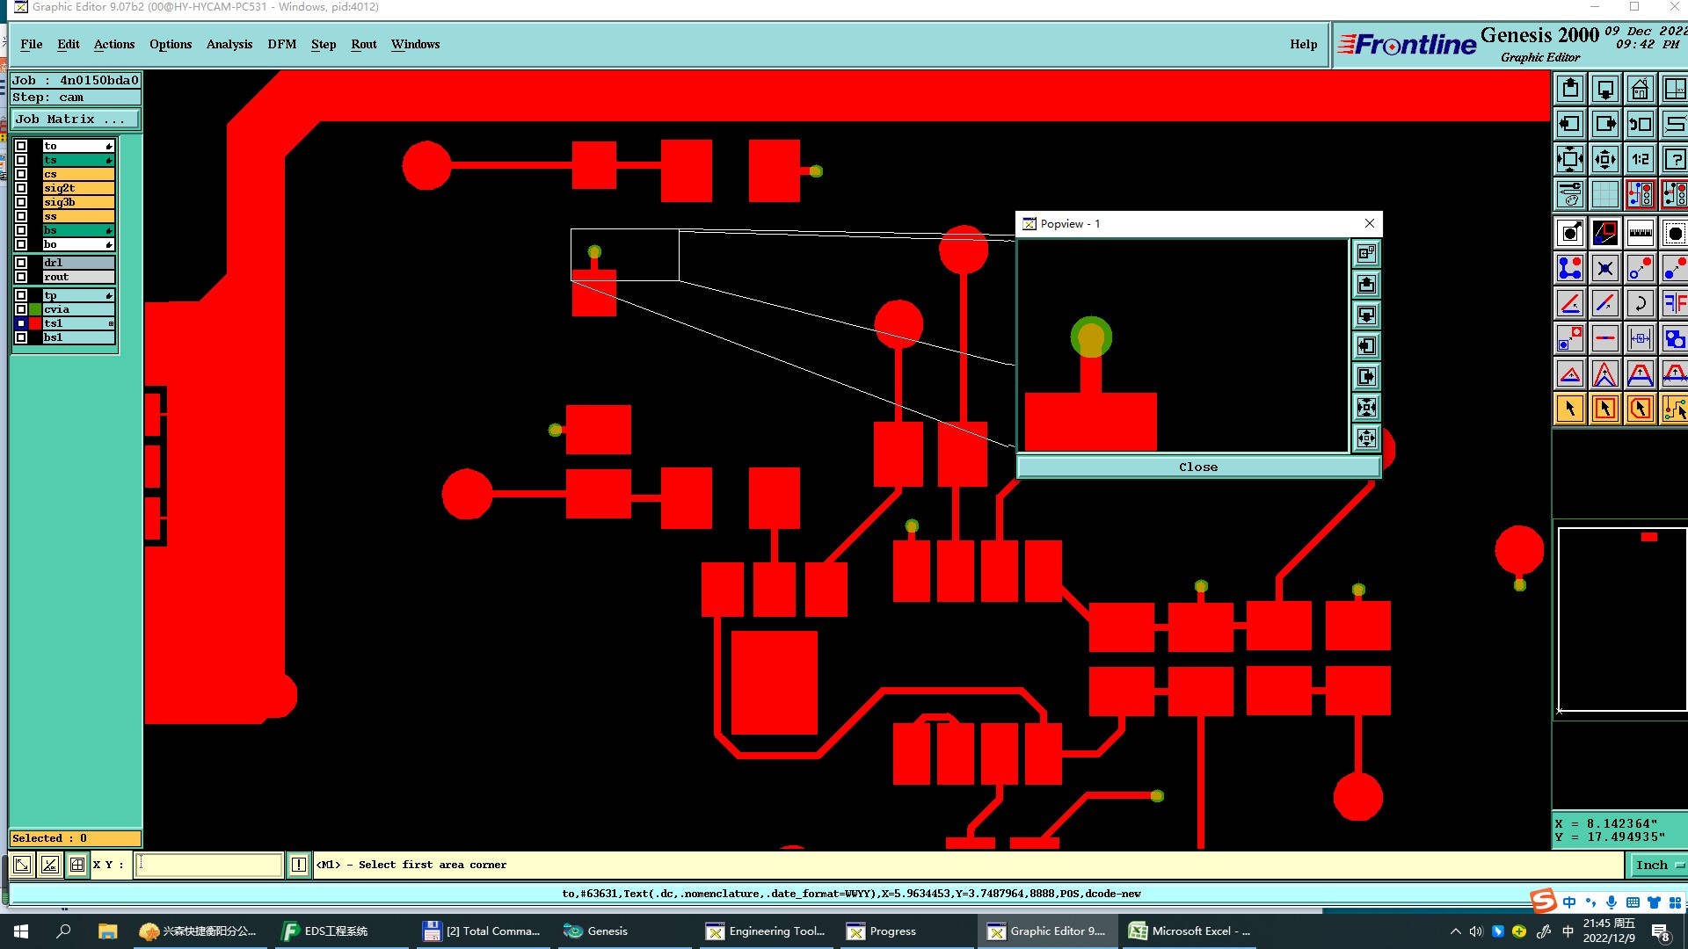This screenshot has height=949, width=1688.
Task: Click the red ts1 layer color swatch
Action: click(35, 323)
